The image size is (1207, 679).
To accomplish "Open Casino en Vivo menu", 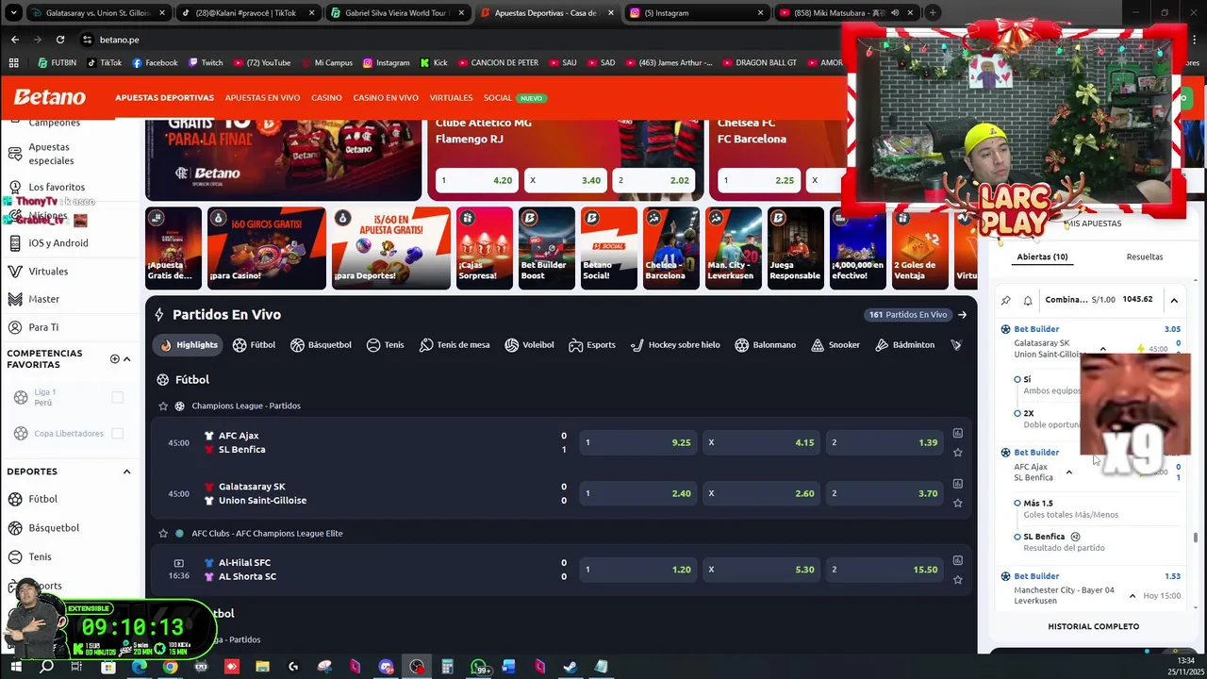I will click(x=386, y=98).
